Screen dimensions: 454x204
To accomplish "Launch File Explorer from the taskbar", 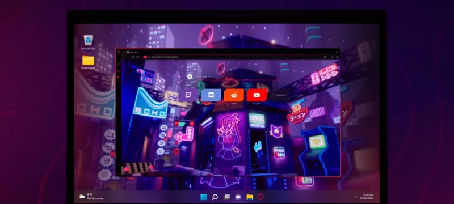I will (250, 197).
